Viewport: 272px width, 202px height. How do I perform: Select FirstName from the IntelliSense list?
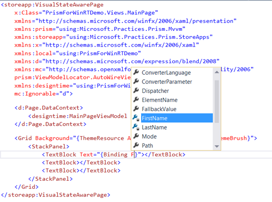point(177,118)
